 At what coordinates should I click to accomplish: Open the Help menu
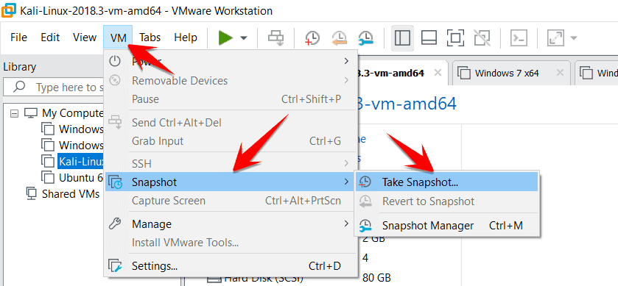185,37
